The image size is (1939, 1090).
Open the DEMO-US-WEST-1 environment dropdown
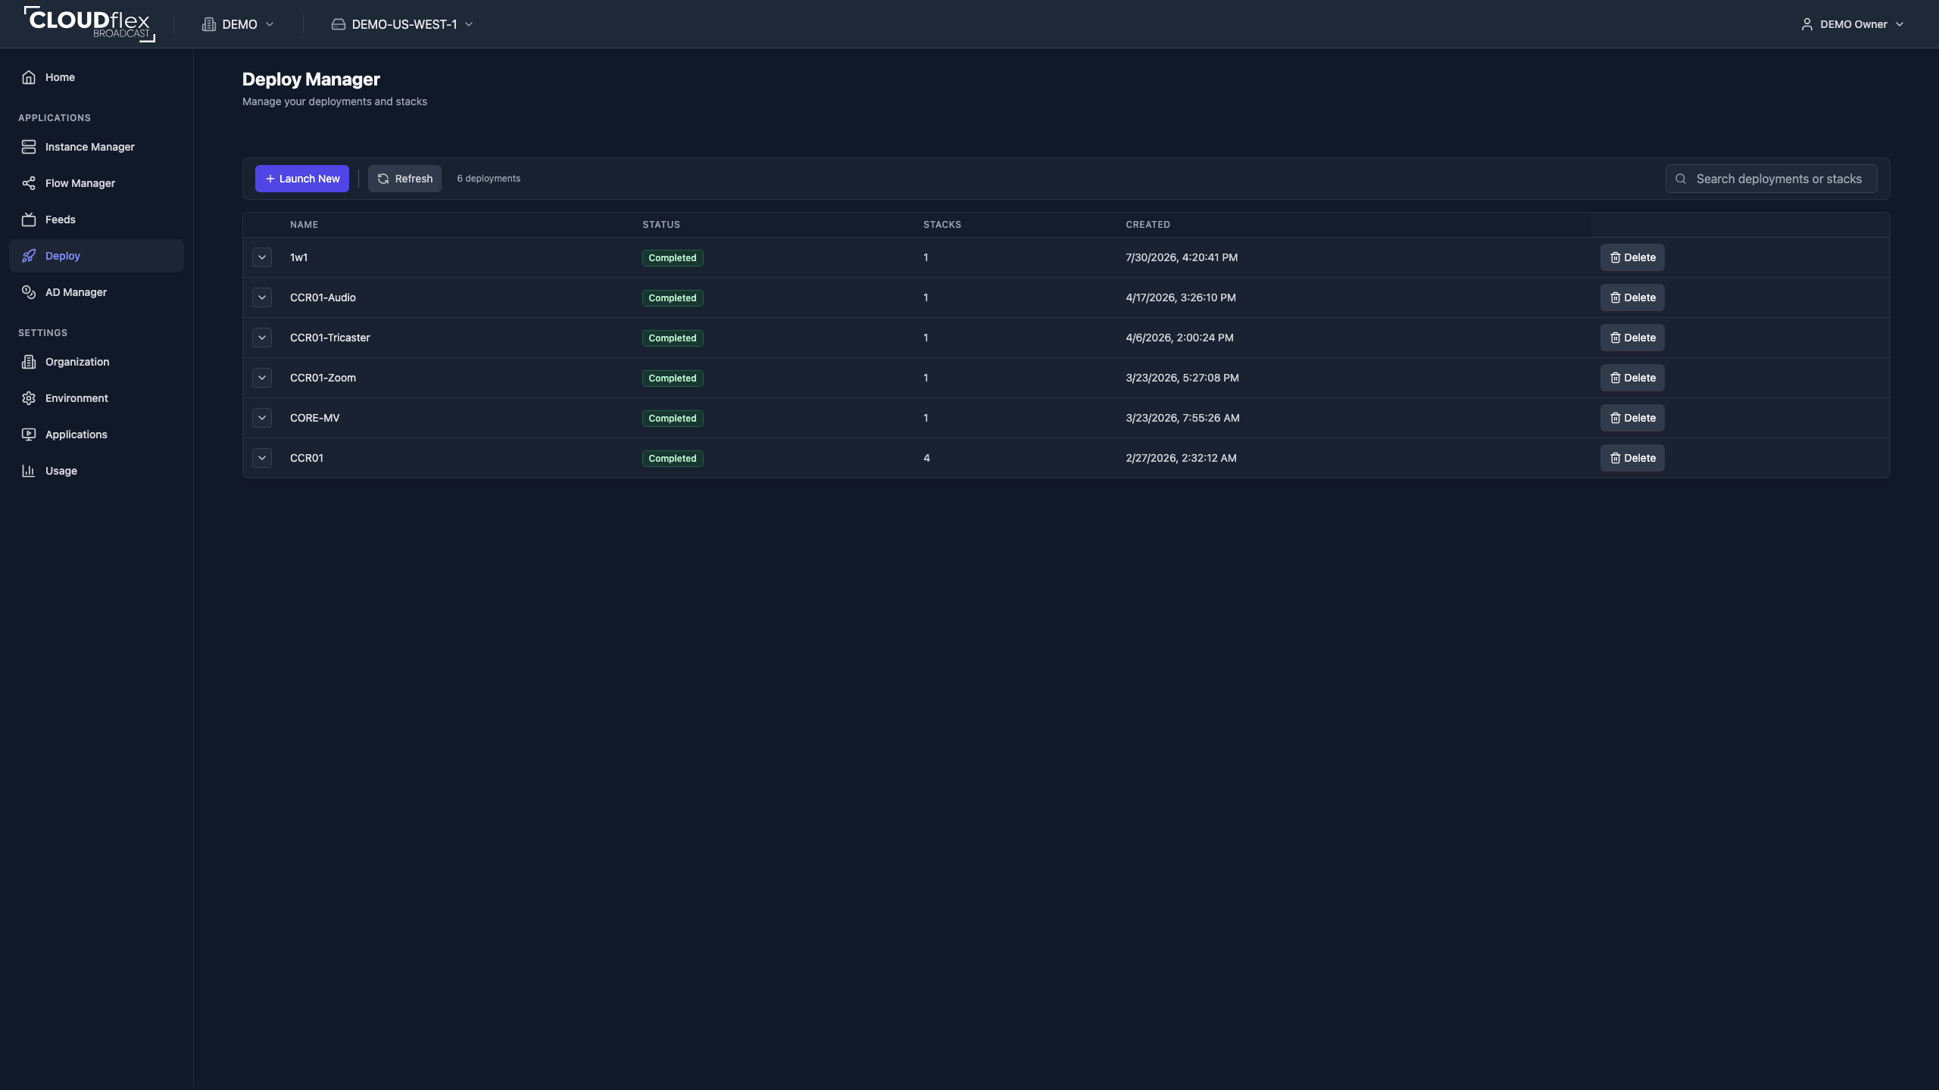(x=402, y=24)
